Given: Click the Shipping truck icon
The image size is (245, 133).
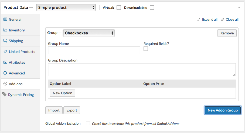Looking at the screenshot, I should coord(5,41).
